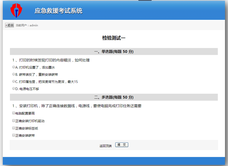Select option C 打印属性里，把深度调节为更深
This screenshot has width=228, height=166.
click(x=13, y=81)
